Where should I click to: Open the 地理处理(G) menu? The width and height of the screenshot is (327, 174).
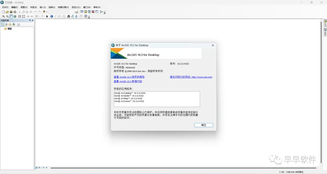[x=63, y=7]
